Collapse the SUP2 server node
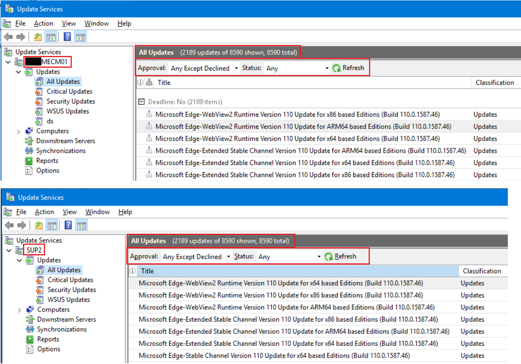The image size is (521, 364). tap(9, 250)
